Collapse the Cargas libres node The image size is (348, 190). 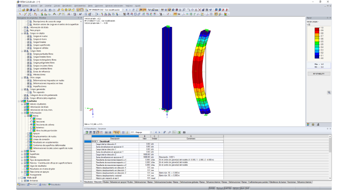[22, 51]
